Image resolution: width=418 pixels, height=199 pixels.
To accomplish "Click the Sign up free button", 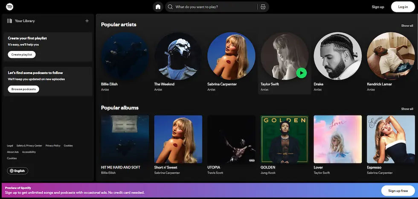I will [398, 191].
